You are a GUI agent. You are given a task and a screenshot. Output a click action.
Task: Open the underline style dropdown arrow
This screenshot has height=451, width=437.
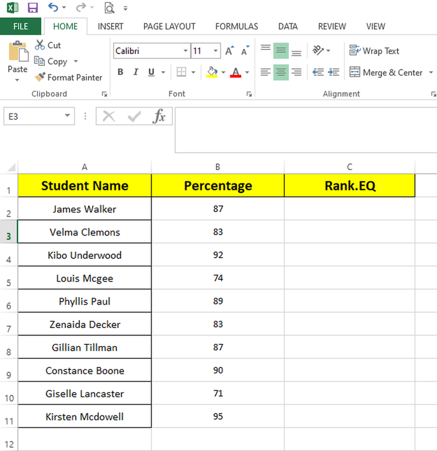click(163, 72)
